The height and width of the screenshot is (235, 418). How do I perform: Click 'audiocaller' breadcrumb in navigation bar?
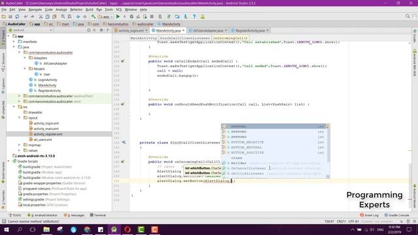[145, 24]
